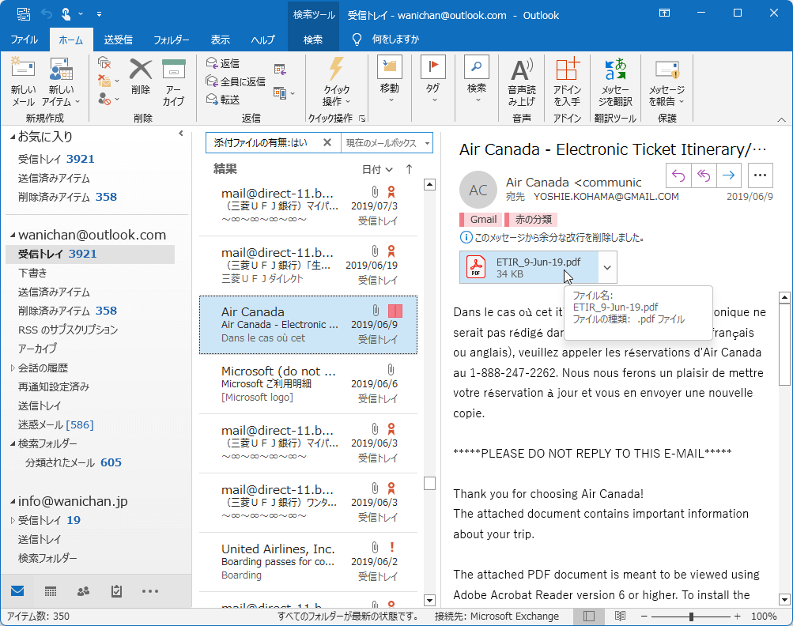This screenshot has height=626, width=793.
Task: Click the 返信 reply ribbon button
Action: click(x=222, y=63)
